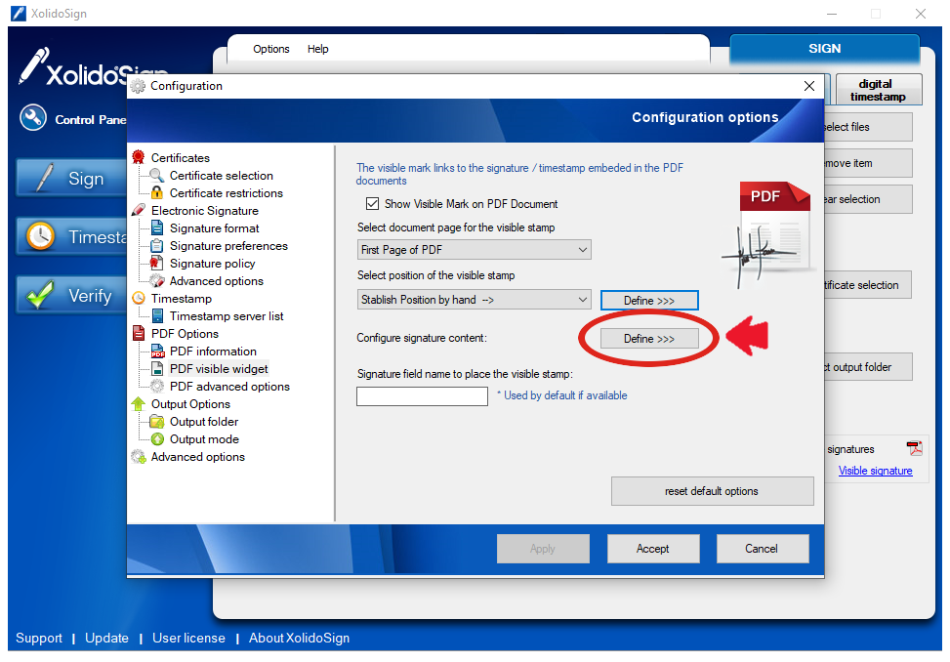Screen dimensions: 950x662
Task: Click the bottom Advanced options gears icon
Action: pos(138,456)
